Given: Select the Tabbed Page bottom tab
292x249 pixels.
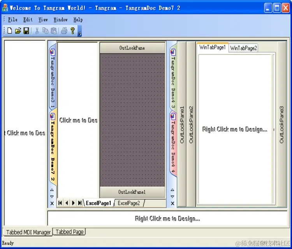Looking at the screenshot, I should pyautogui.click(x=69, y=232).
